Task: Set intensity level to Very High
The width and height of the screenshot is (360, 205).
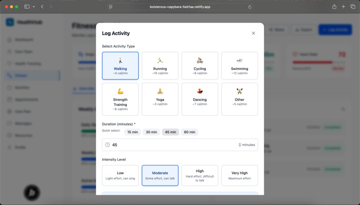Action: click(x=239, y=175)
